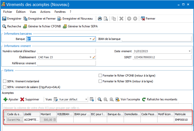
Task: Click the previous record arrow icon
Action: [x=129, y=19]
